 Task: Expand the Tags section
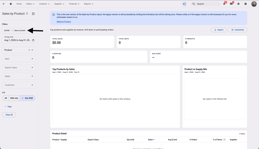coord(8,107)
